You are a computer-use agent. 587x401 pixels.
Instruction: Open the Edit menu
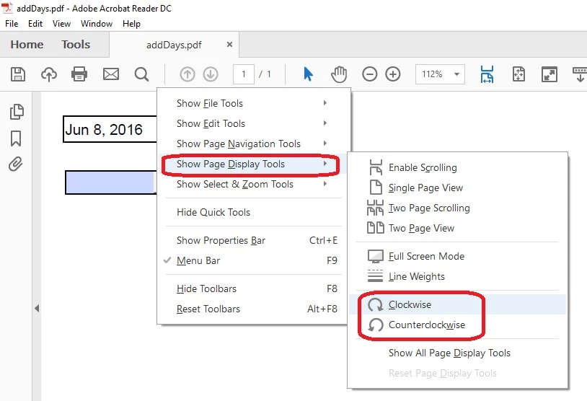click(35, 24)
